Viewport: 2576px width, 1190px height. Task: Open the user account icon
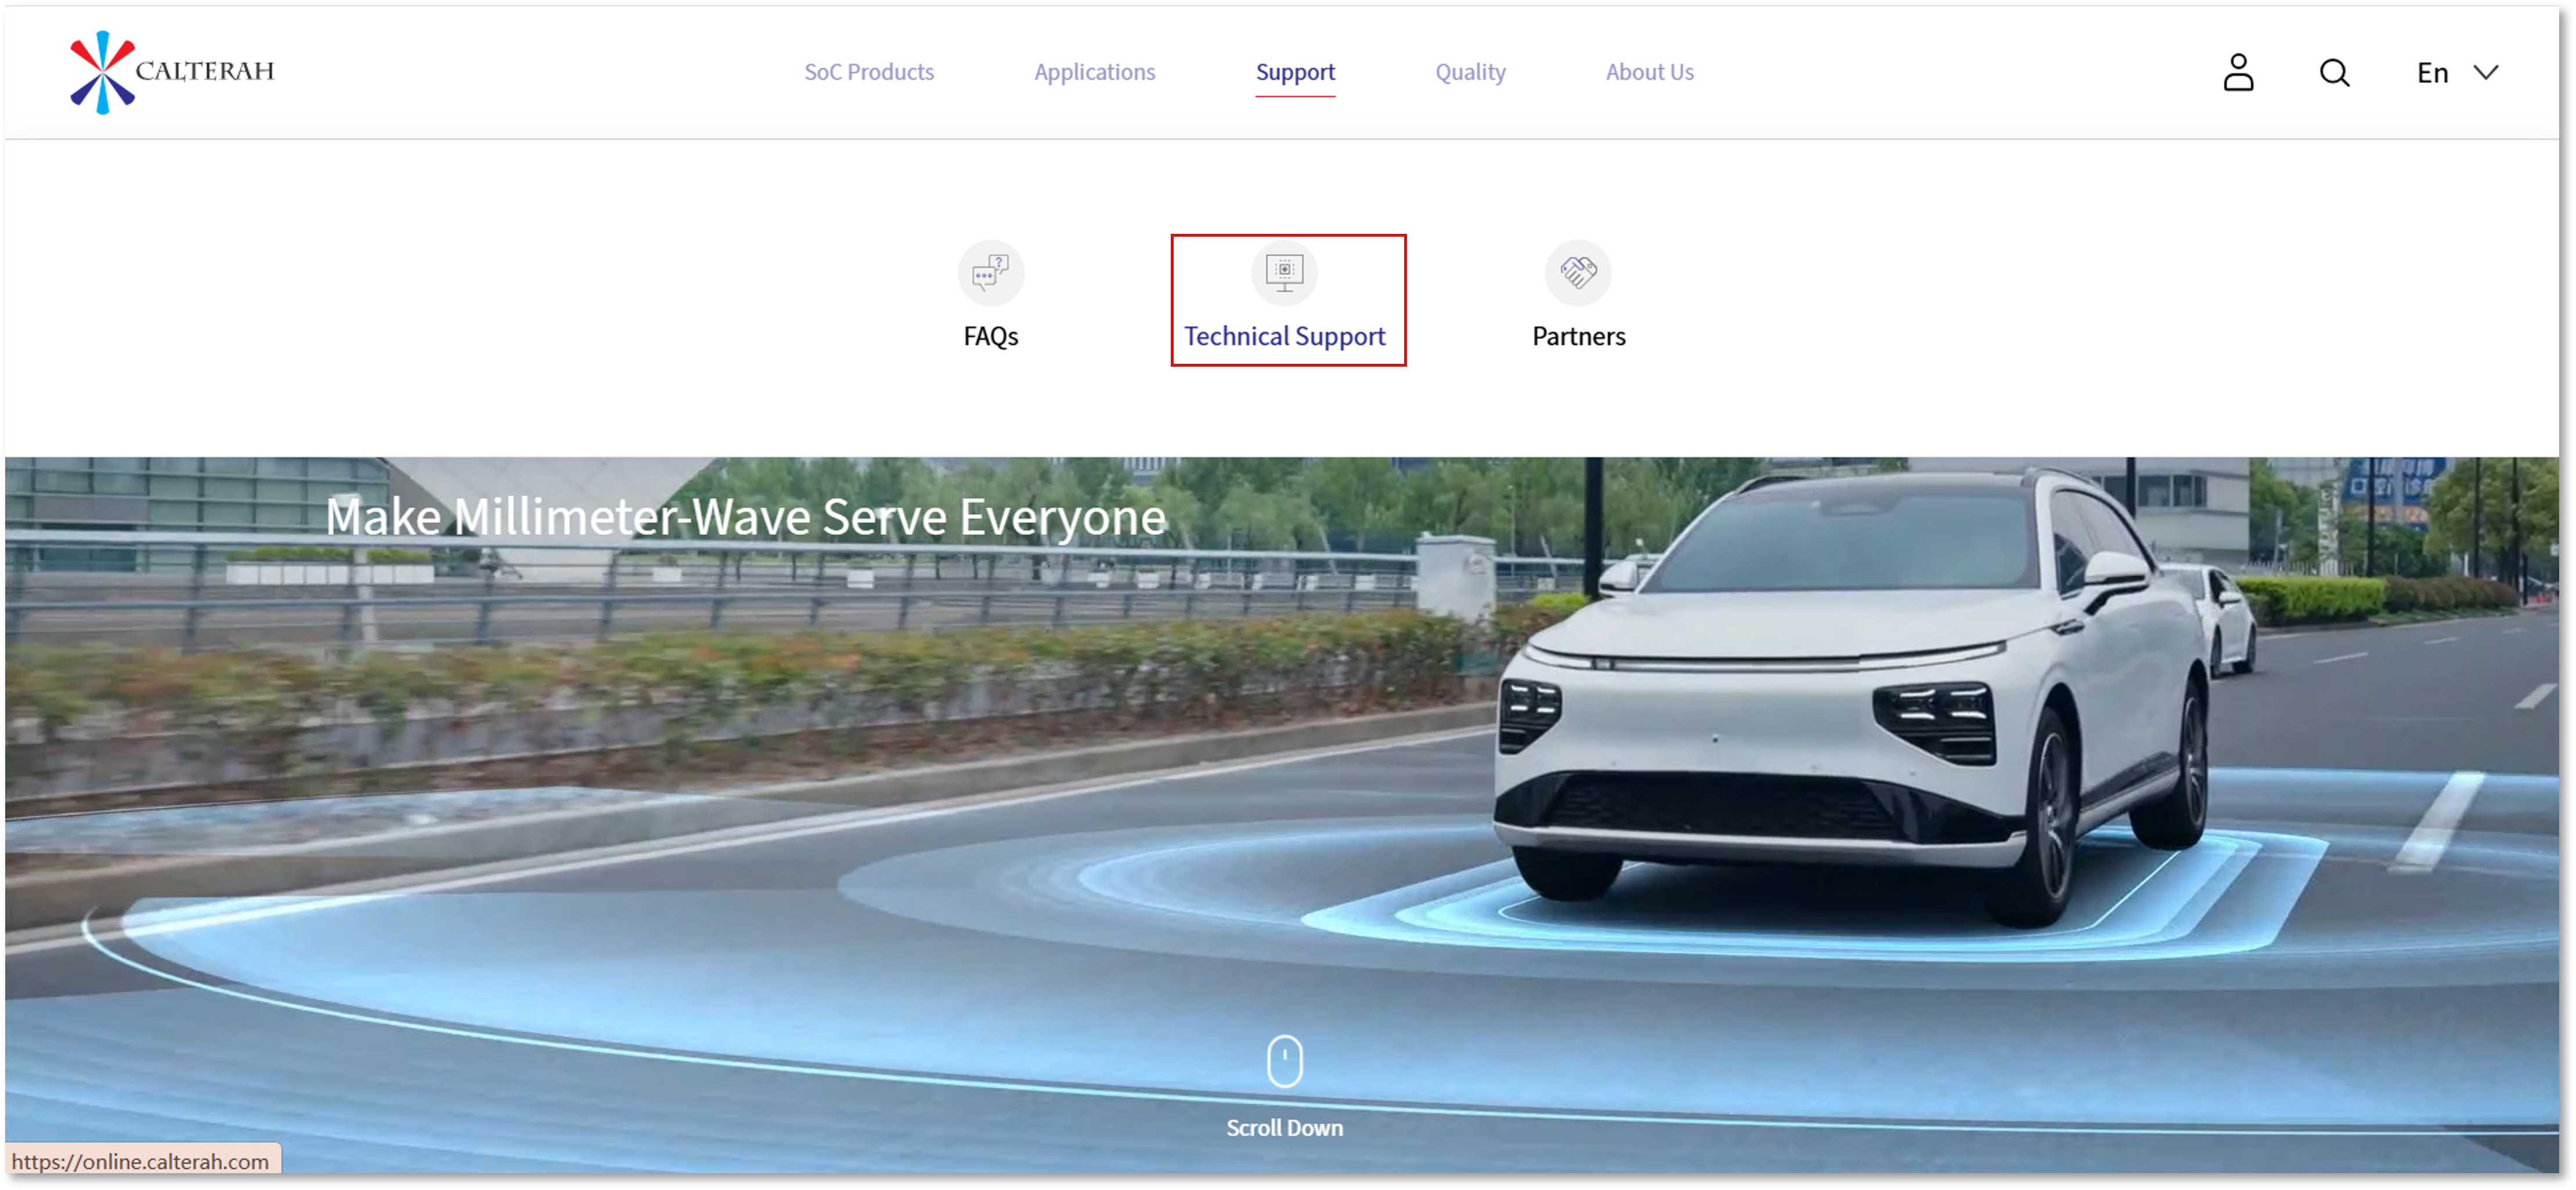2238,72
